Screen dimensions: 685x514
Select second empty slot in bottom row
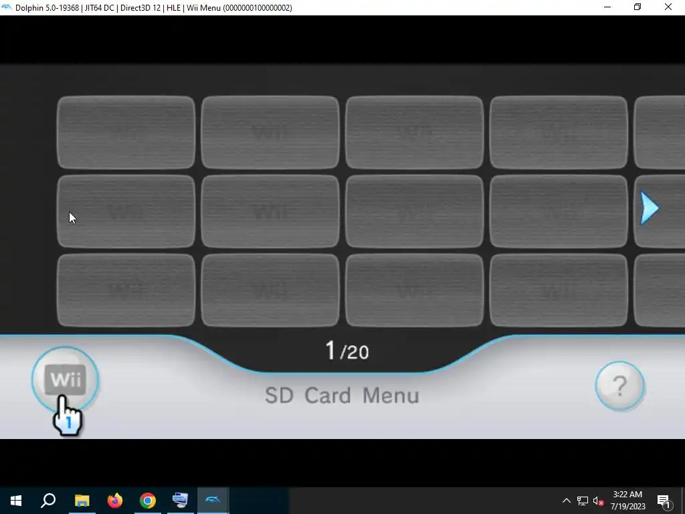click(270, 290)
